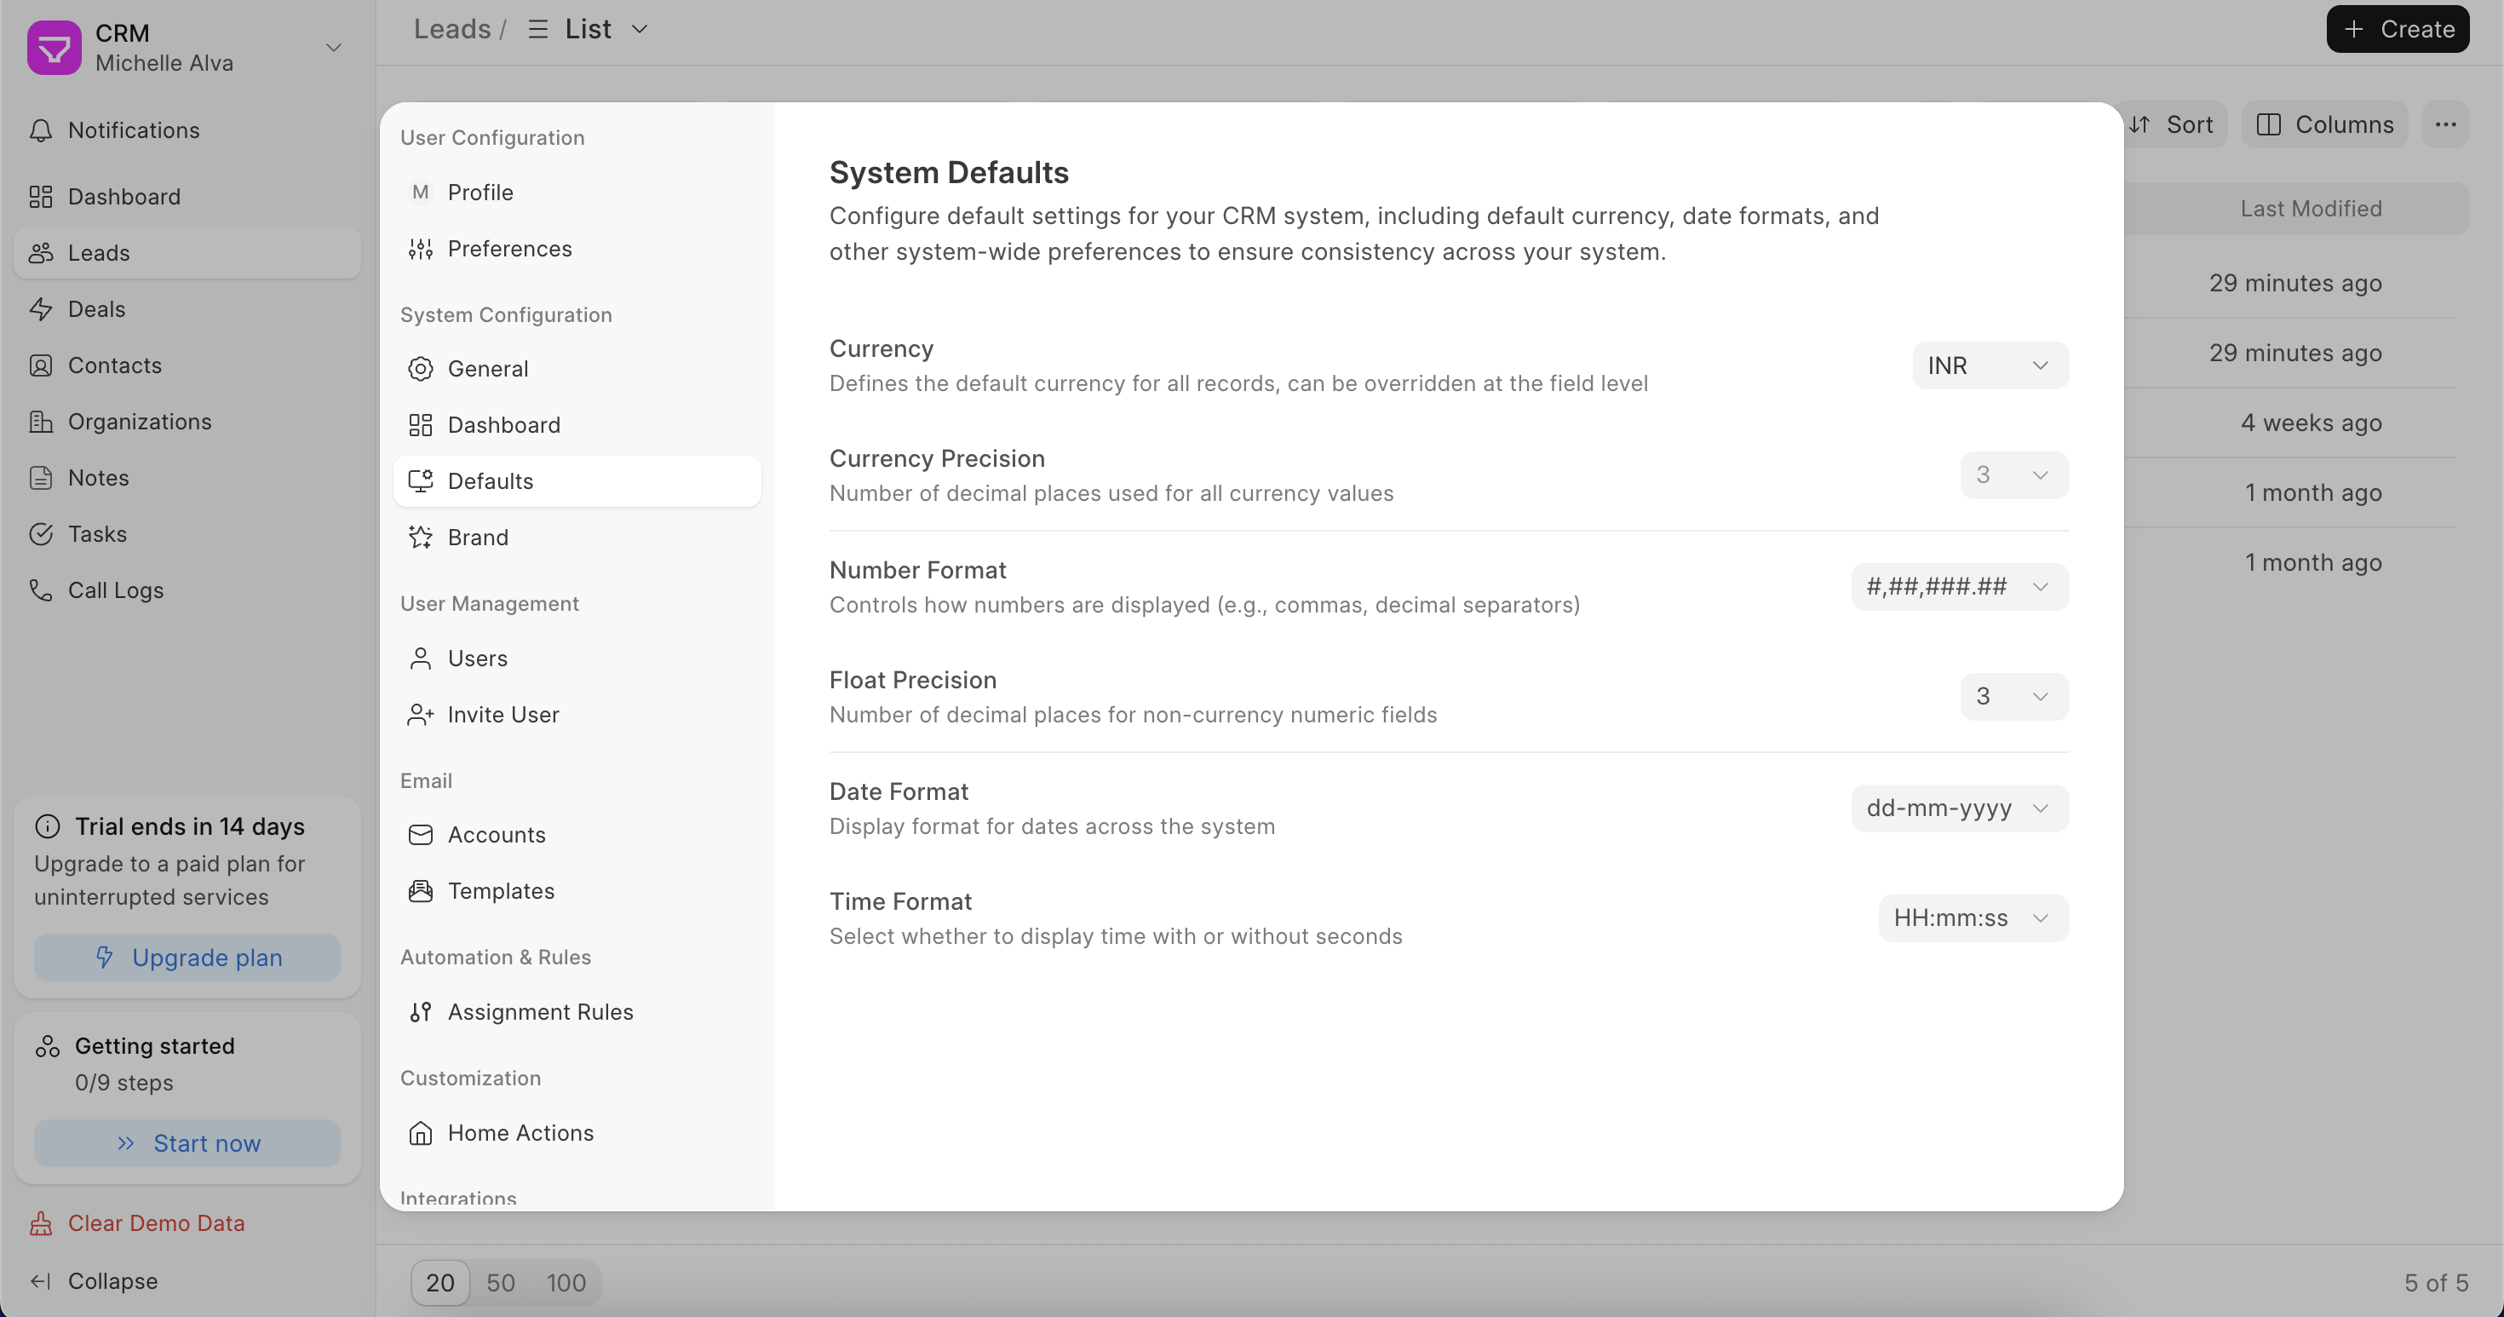Viewport: 2504px width, 1317px height.
Task: Expand the Float Precision dropdown
Action: pyautogui.click(x=2013, y=697)
